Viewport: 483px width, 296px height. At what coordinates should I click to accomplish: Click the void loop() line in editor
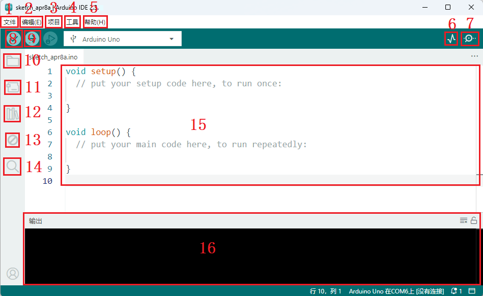[98, 132]
